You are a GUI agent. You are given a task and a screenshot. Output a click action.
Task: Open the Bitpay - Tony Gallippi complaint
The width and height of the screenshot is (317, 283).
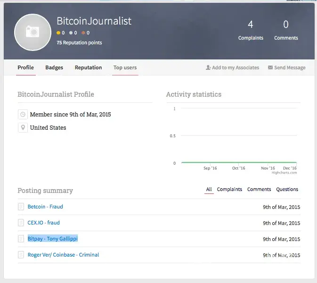click(x=53, y=239)
